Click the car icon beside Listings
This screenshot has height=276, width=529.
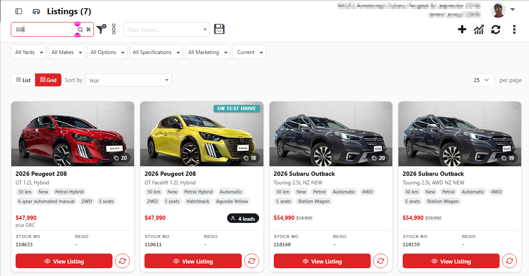36,11
